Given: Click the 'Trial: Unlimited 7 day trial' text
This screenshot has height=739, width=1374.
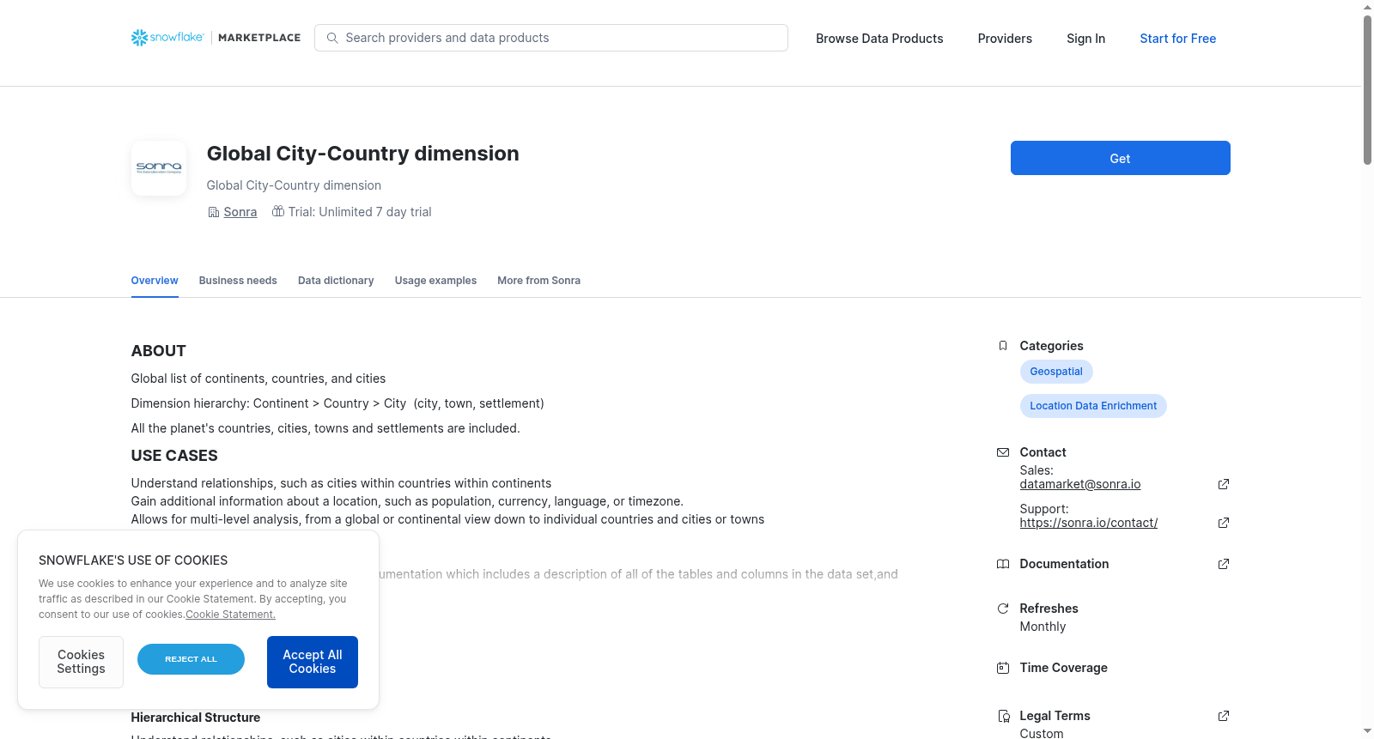Looking at the screenshot, I should (x=360, y=212).
